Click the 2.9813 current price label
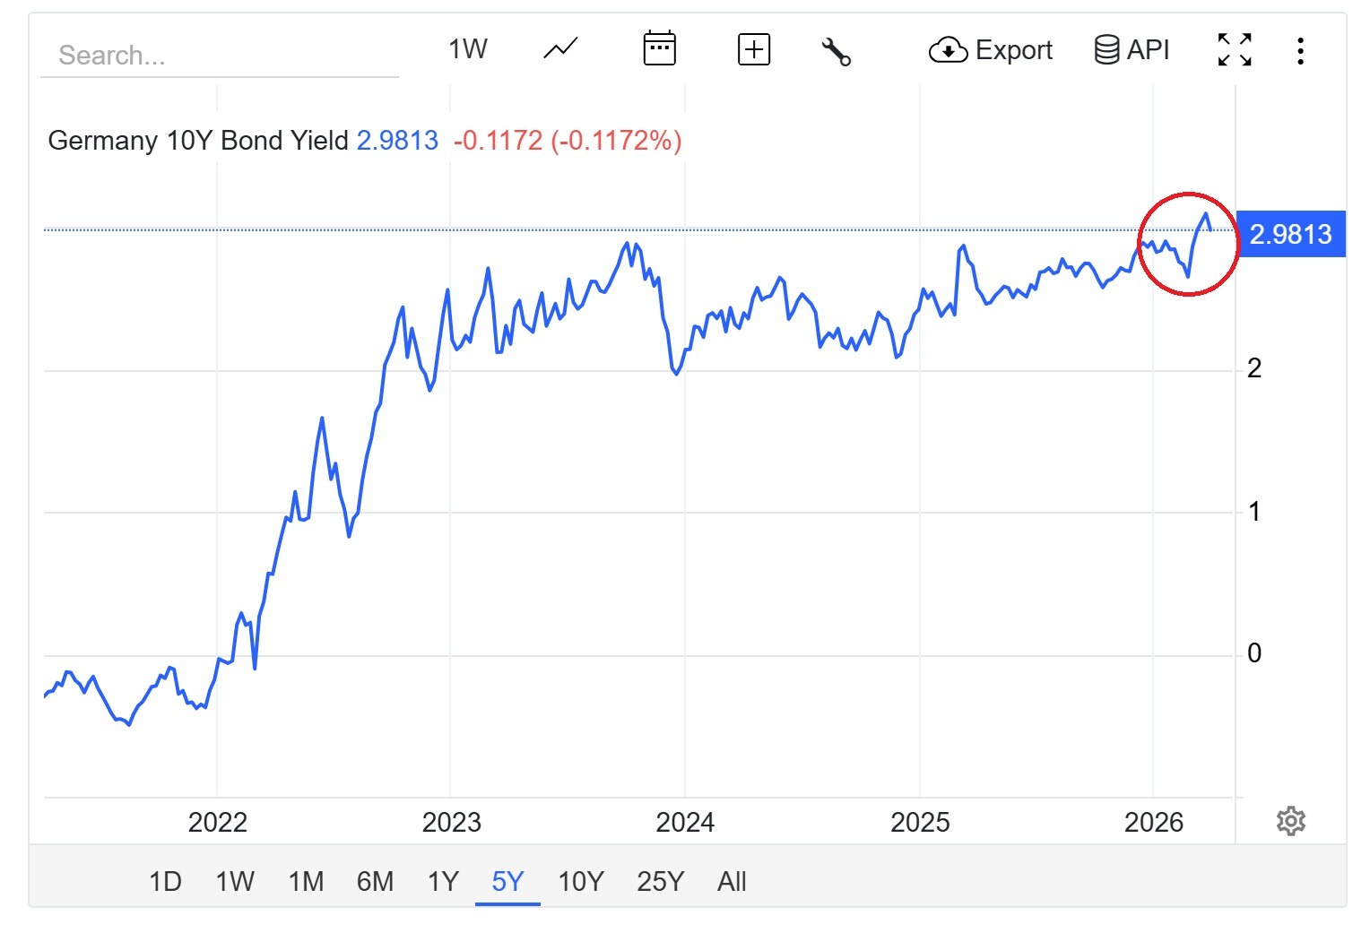Image resolution: width=1370 pixels, height=933 pixels. [x=1290, y=235]
